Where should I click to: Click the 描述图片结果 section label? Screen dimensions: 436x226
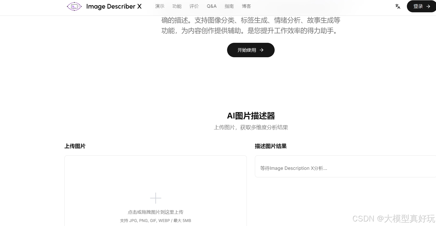point(271,146)
